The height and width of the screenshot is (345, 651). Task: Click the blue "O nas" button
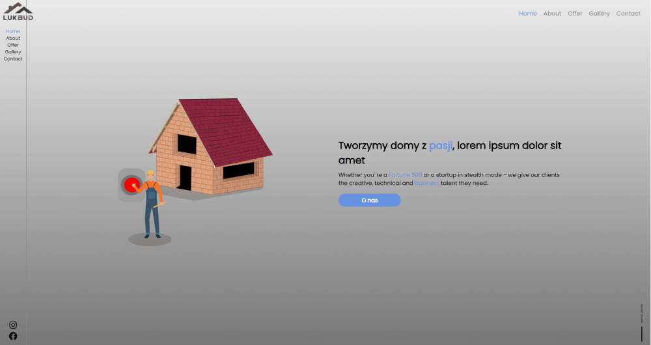(x=370, y=200)
